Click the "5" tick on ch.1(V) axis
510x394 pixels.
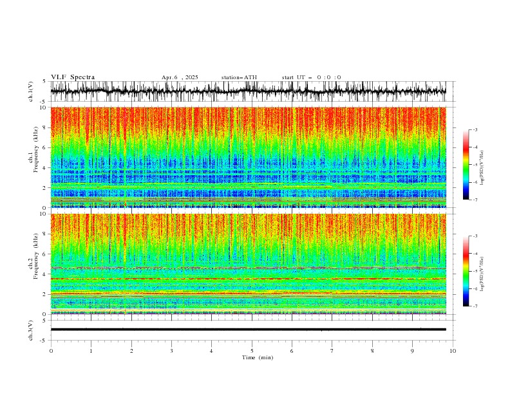[x=44, y=82]
